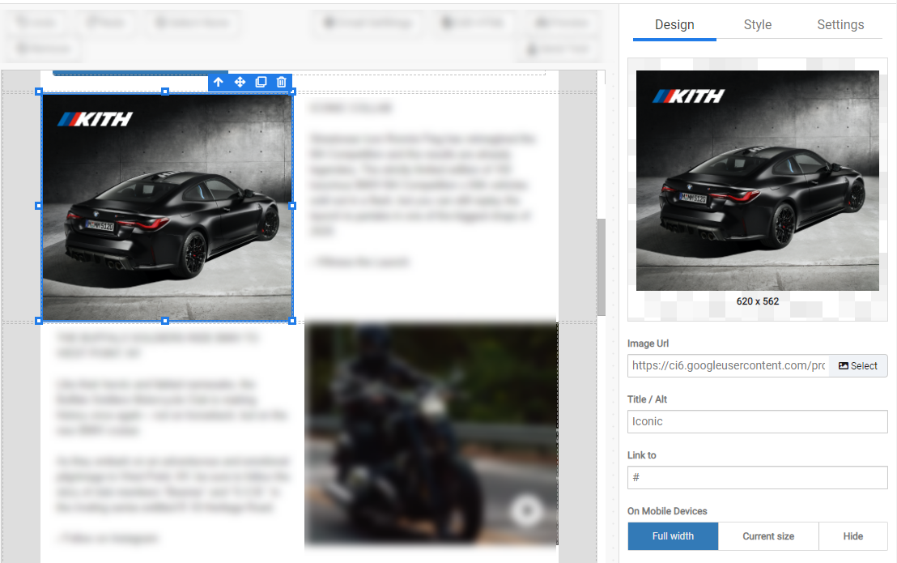This screenshot has height=563, width=897.
Task: Duplicate the selected image block
Action: [x=261, y=82]
